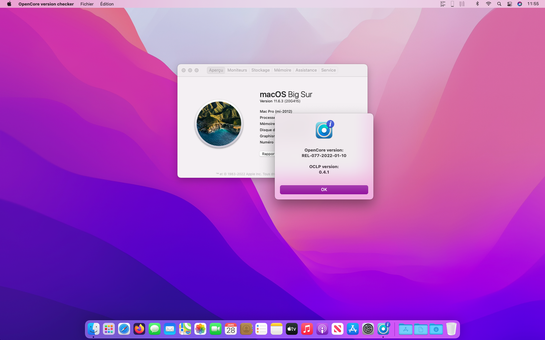Open System Preferences from the Dock
Screen dimensions: 545x340
coord(368,329)
